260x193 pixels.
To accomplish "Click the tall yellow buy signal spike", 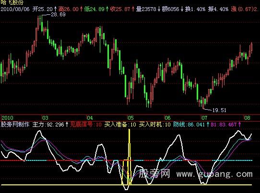I will [x=130, y=157].
